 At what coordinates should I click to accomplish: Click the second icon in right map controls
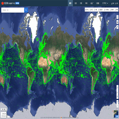(x=117, y=22)
